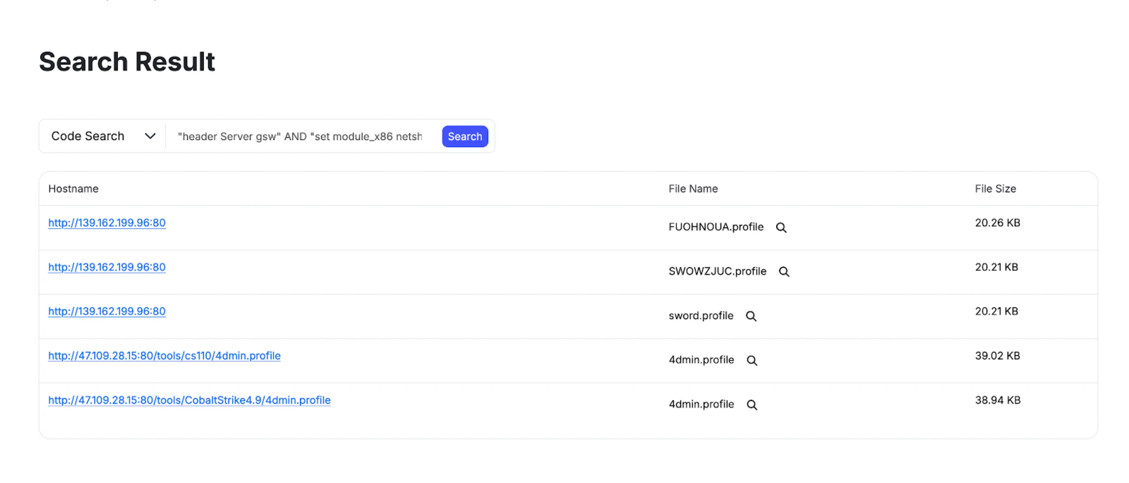Open the 139.162.199.96:80 link for SWOWZJUC.profile
This screenshot has width=1129, height=483.
107,267
